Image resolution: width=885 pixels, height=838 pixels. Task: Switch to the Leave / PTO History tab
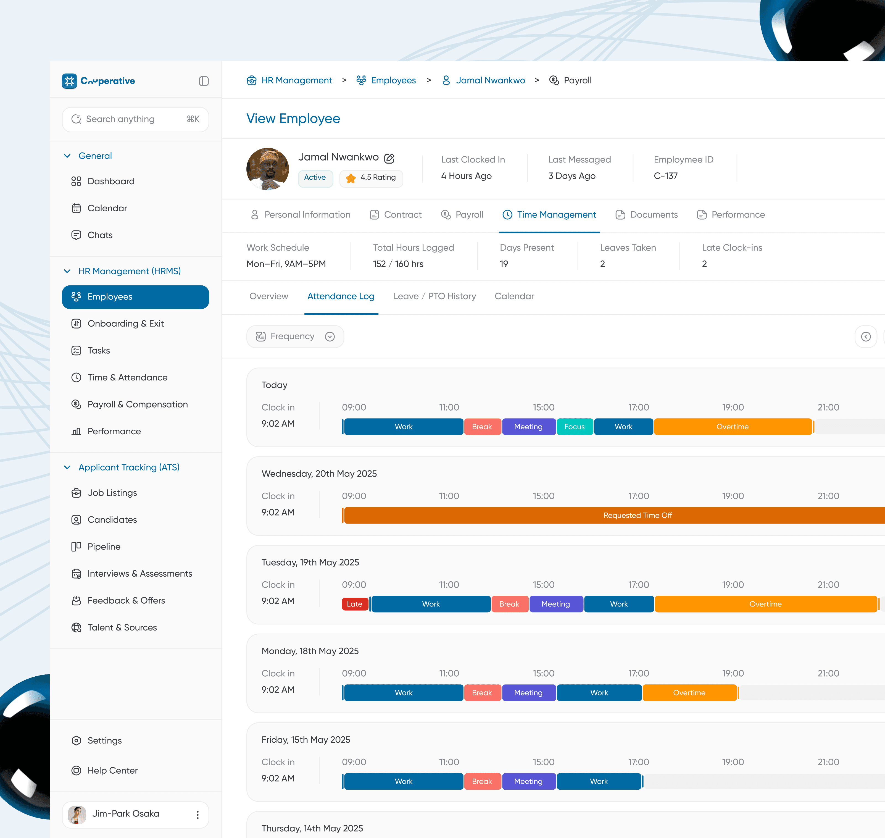point(434,296)
